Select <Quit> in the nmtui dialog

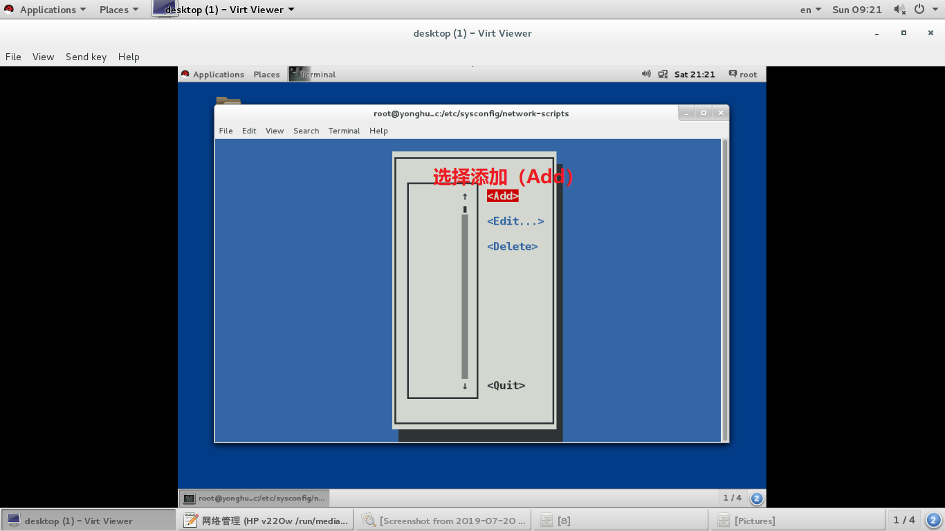click(506, 385)
